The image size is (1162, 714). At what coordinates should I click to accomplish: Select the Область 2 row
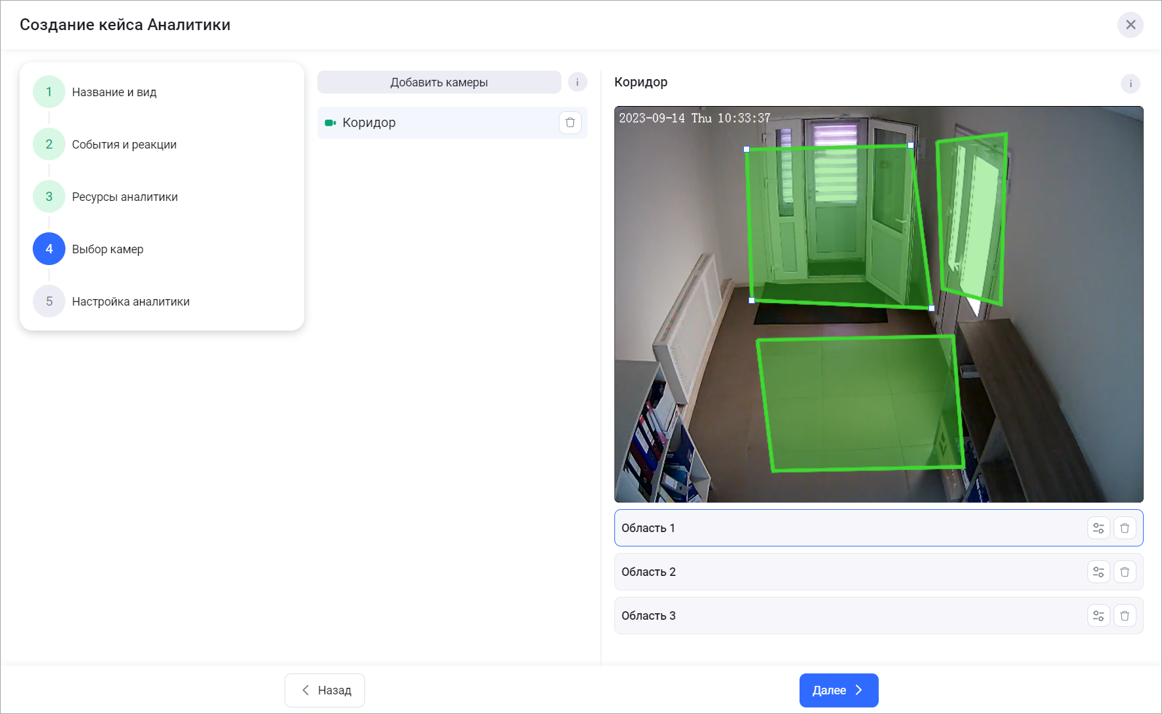844,572
